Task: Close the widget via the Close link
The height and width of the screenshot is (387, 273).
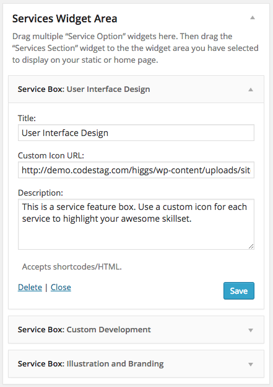Action: [61, 287]
